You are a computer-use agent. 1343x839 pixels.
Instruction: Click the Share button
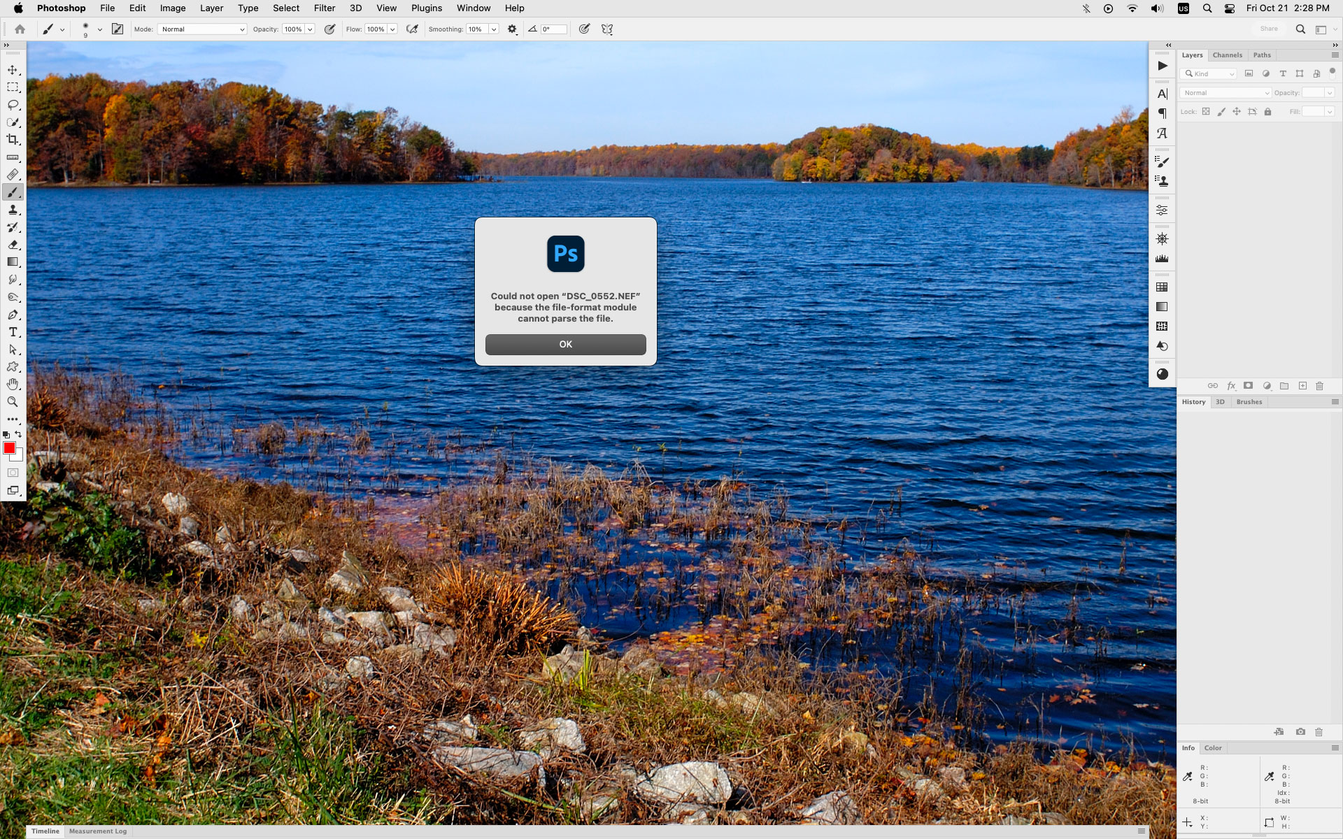[x=1268, y=29]
